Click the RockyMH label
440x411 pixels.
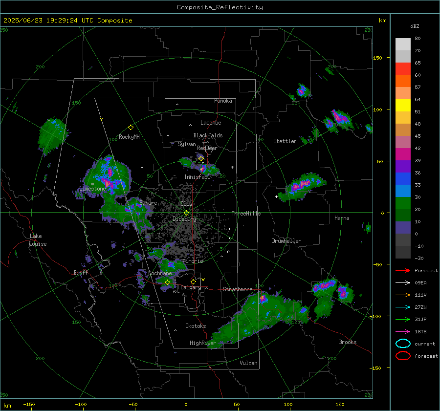tap(129, 137)
